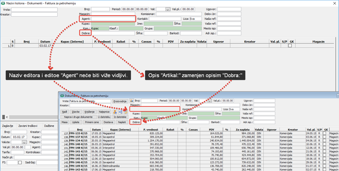Image resolution: width=339 pixels, height=171 pixels.
Task: Expand the Valuta dropdown in the Zaglavlje panel
Action: click(24, 142)
